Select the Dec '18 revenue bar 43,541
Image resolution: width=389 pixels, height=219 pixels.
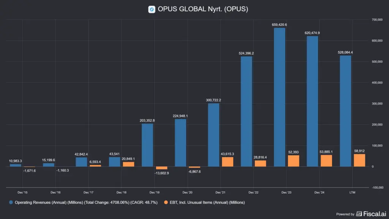click(114, 162)
